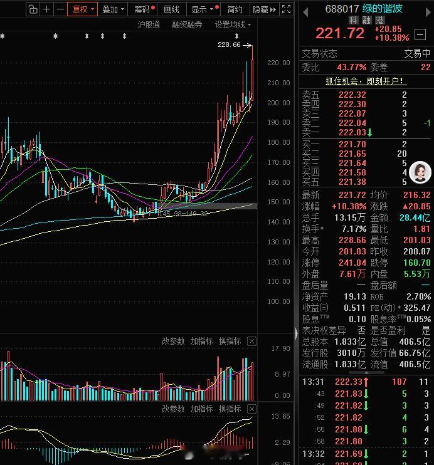
Task: Click 隐藏 to hide side panel
Action: 265,9
